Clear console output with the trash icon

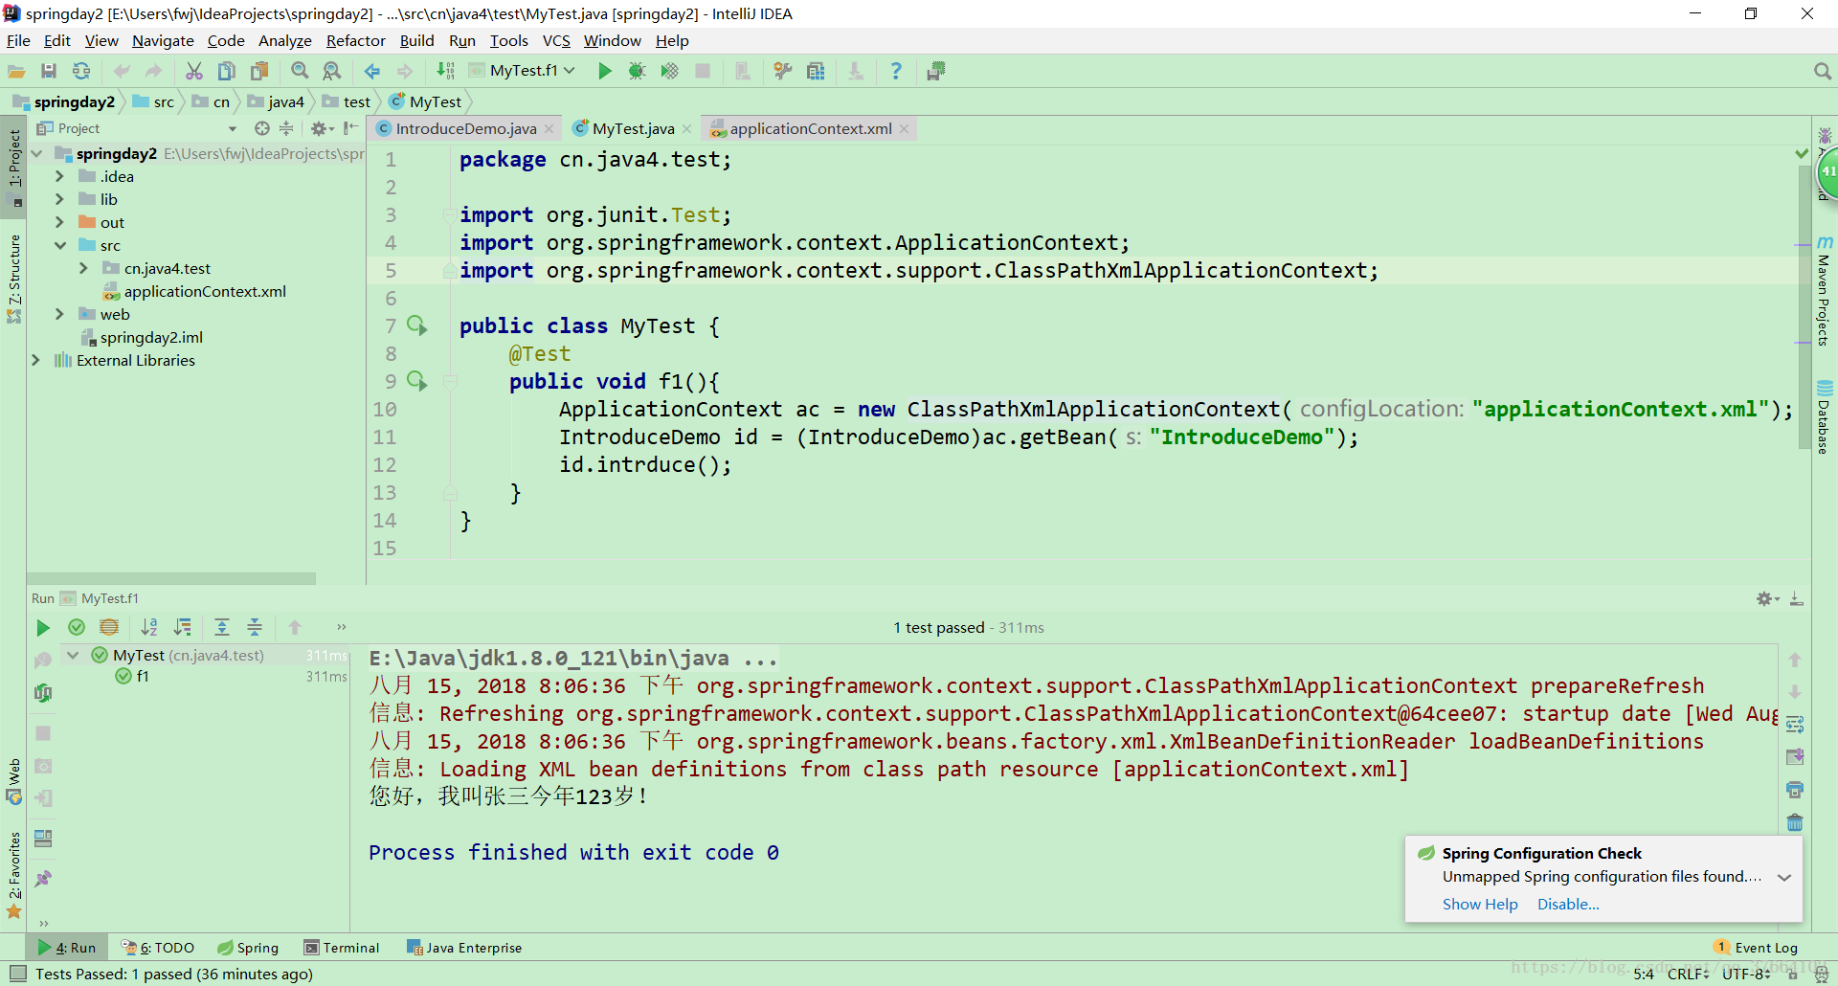pos(1795,822)
